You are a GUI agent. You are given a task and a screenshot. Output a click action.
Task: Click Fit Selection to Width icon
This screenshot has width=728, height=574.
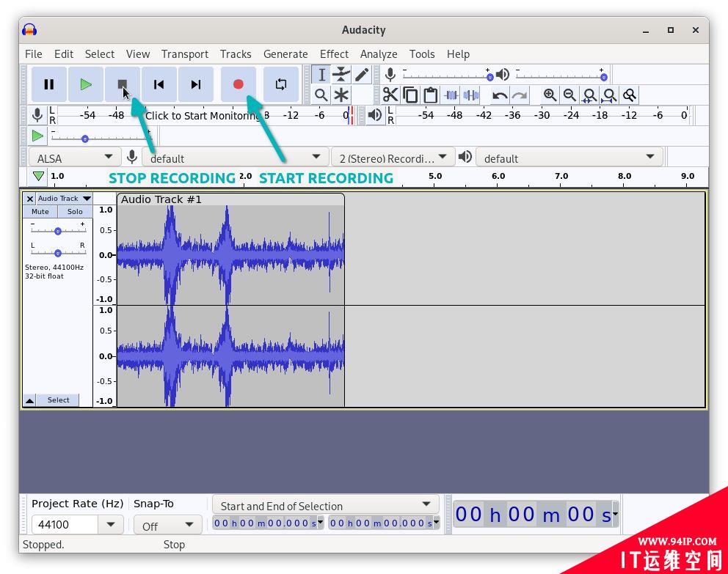pyautogui.click(x=589, y=95)
